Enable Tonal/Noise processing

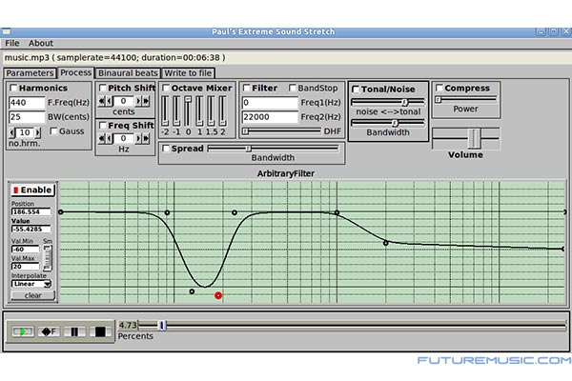(x=356, y=90)
